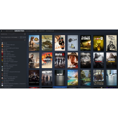Go back with the left arrow
Viewport: 118px width, 118px height.
point(1,31)
